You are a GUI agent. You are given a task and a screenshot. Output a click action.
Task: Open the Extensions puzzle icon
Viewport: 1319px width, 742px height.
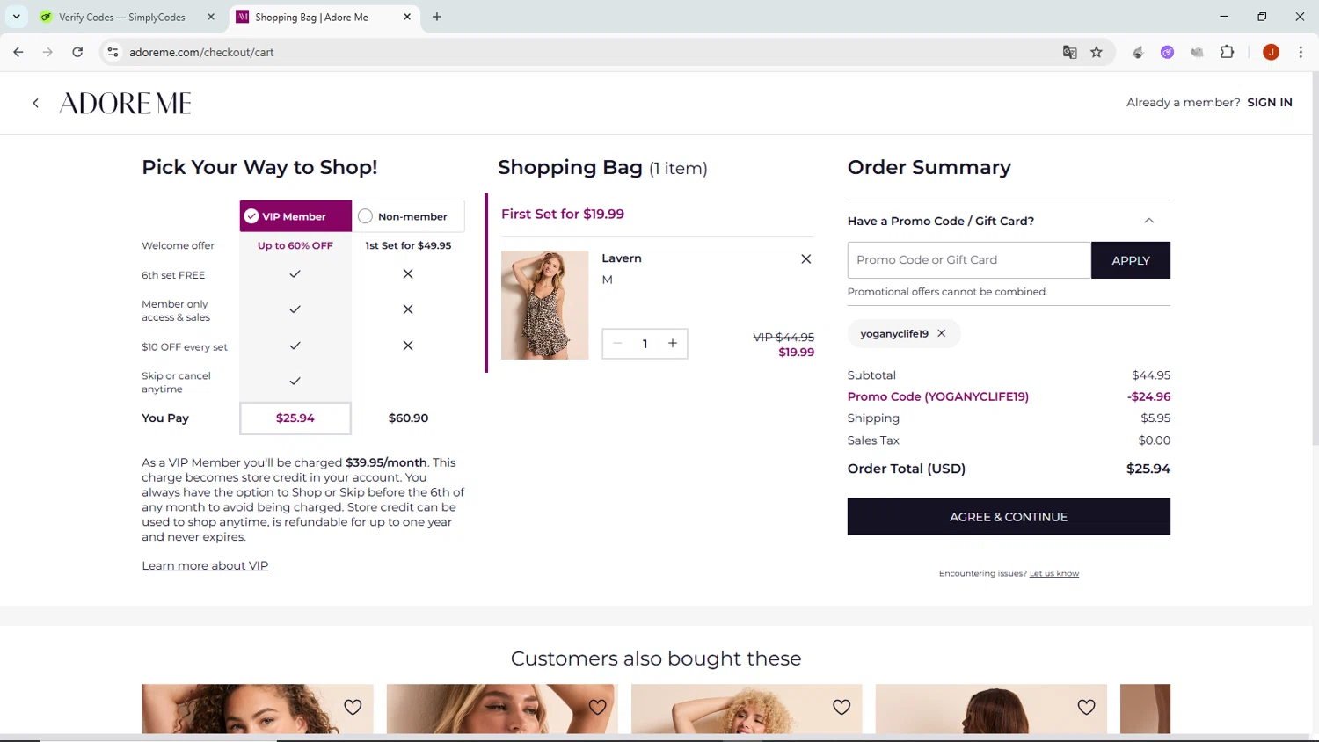(x=1227, y=52)
